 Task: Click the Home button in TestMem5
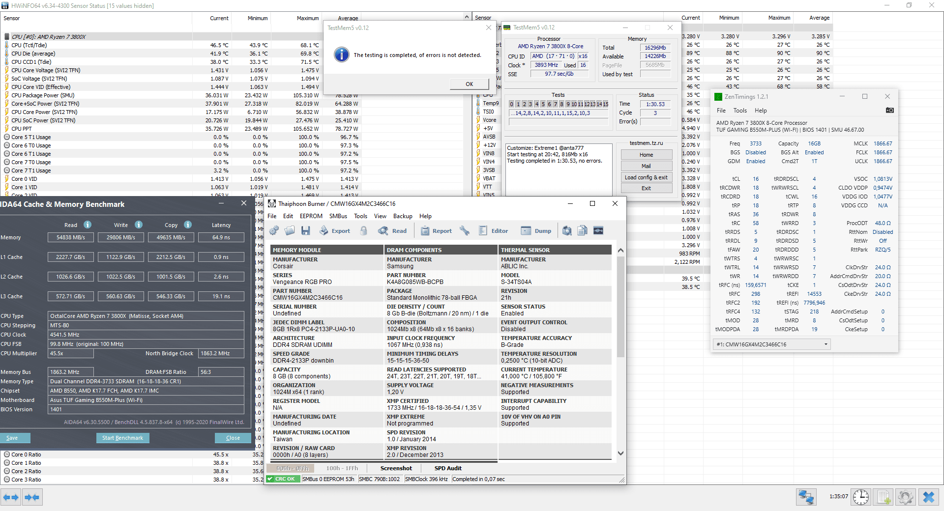646,155
